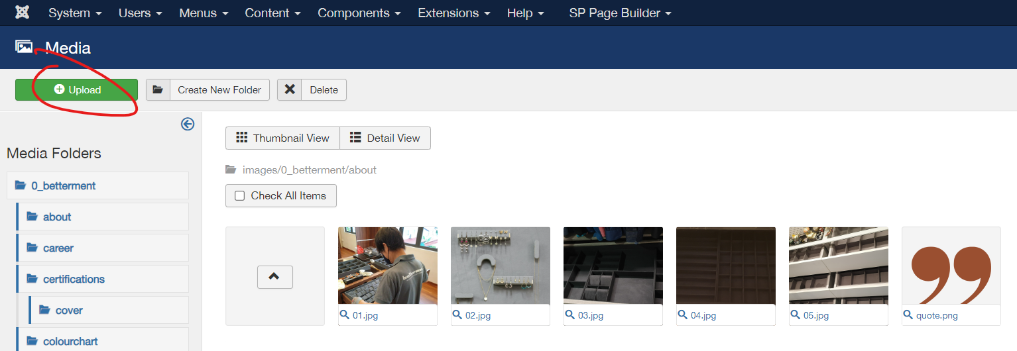Switch to Detail View
Image resolution: width=1017 pixels, height=351 pixels.
[385, 138]
